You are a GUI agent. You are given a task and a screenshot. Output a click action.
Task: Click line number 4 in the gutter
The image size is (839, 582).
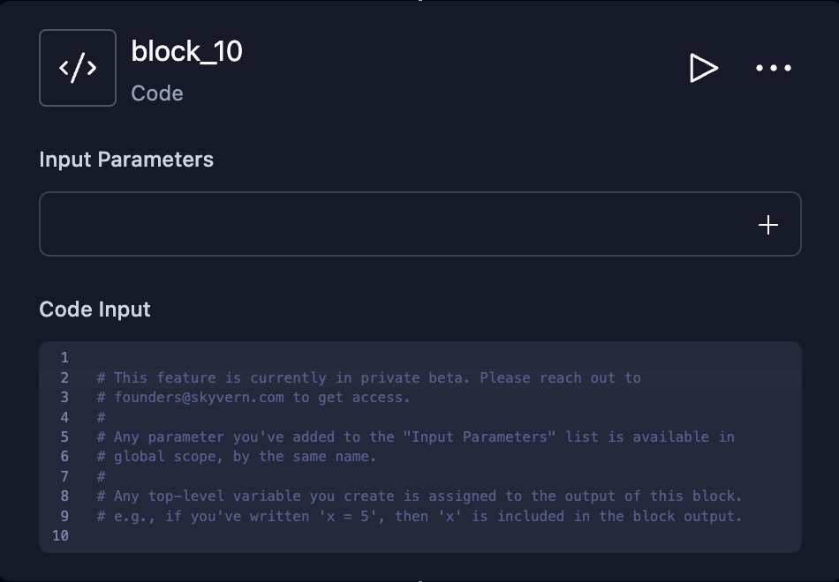[x=64, y=417]
